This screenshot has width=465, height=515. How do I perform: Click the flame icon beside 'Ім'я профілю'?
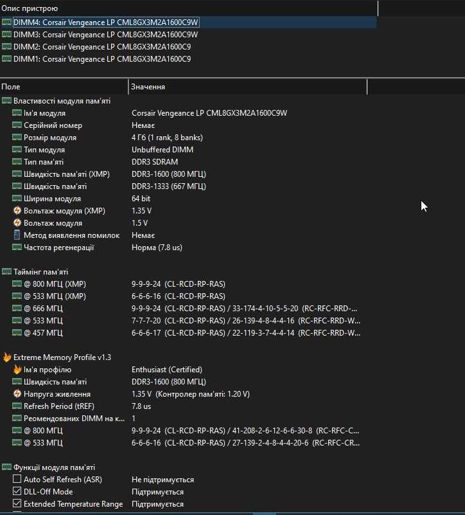[17, 369]
